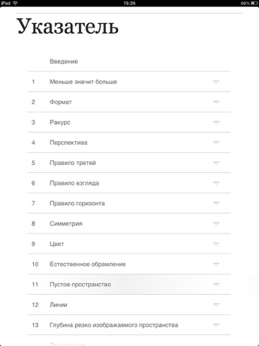
Task: Expand the Цвет chapter arrow
Action: (x=216, y=244)
